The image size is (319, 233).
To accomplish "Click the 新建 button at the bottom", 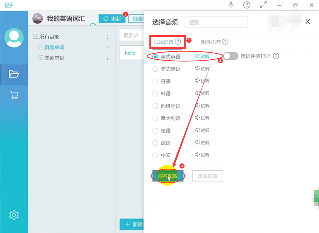I will point(132,224).
